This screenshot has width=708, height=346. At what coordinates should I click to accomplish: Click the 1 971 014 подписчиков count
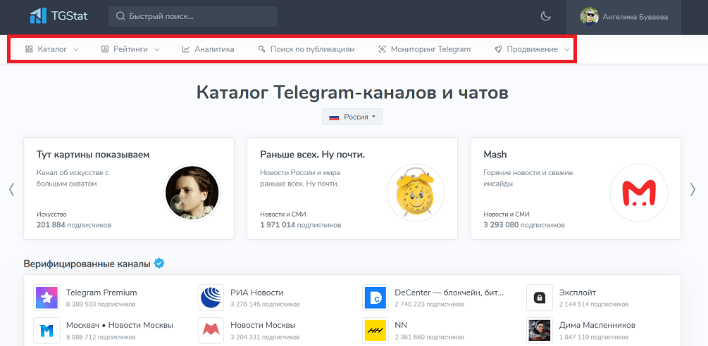click(x=301, y=224)
